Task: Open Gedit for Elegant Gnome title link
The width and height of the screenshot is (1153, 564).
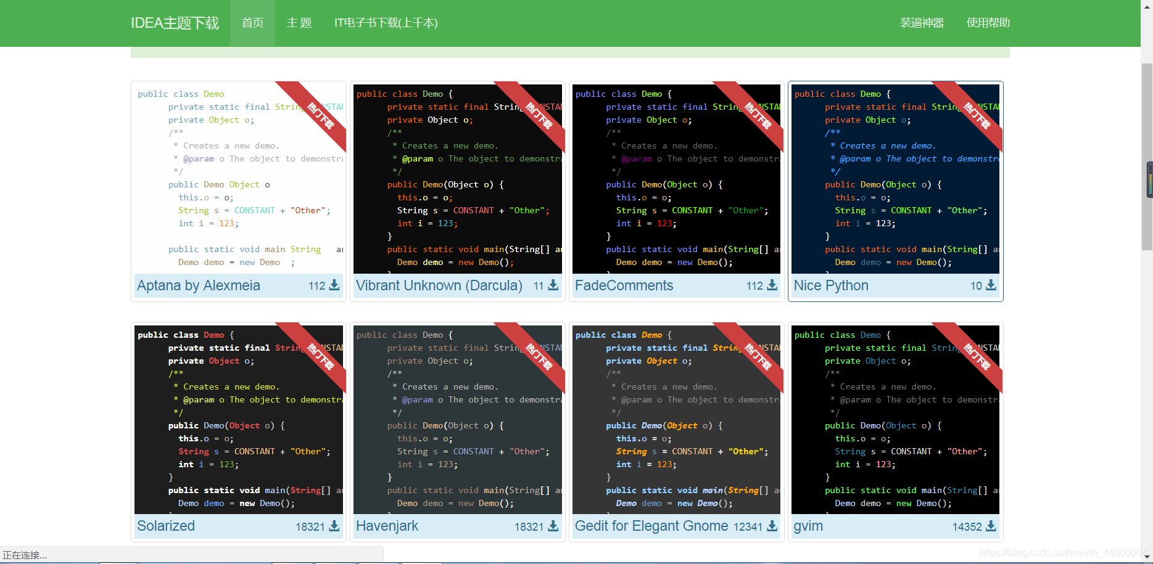Action: click(651, 526)
